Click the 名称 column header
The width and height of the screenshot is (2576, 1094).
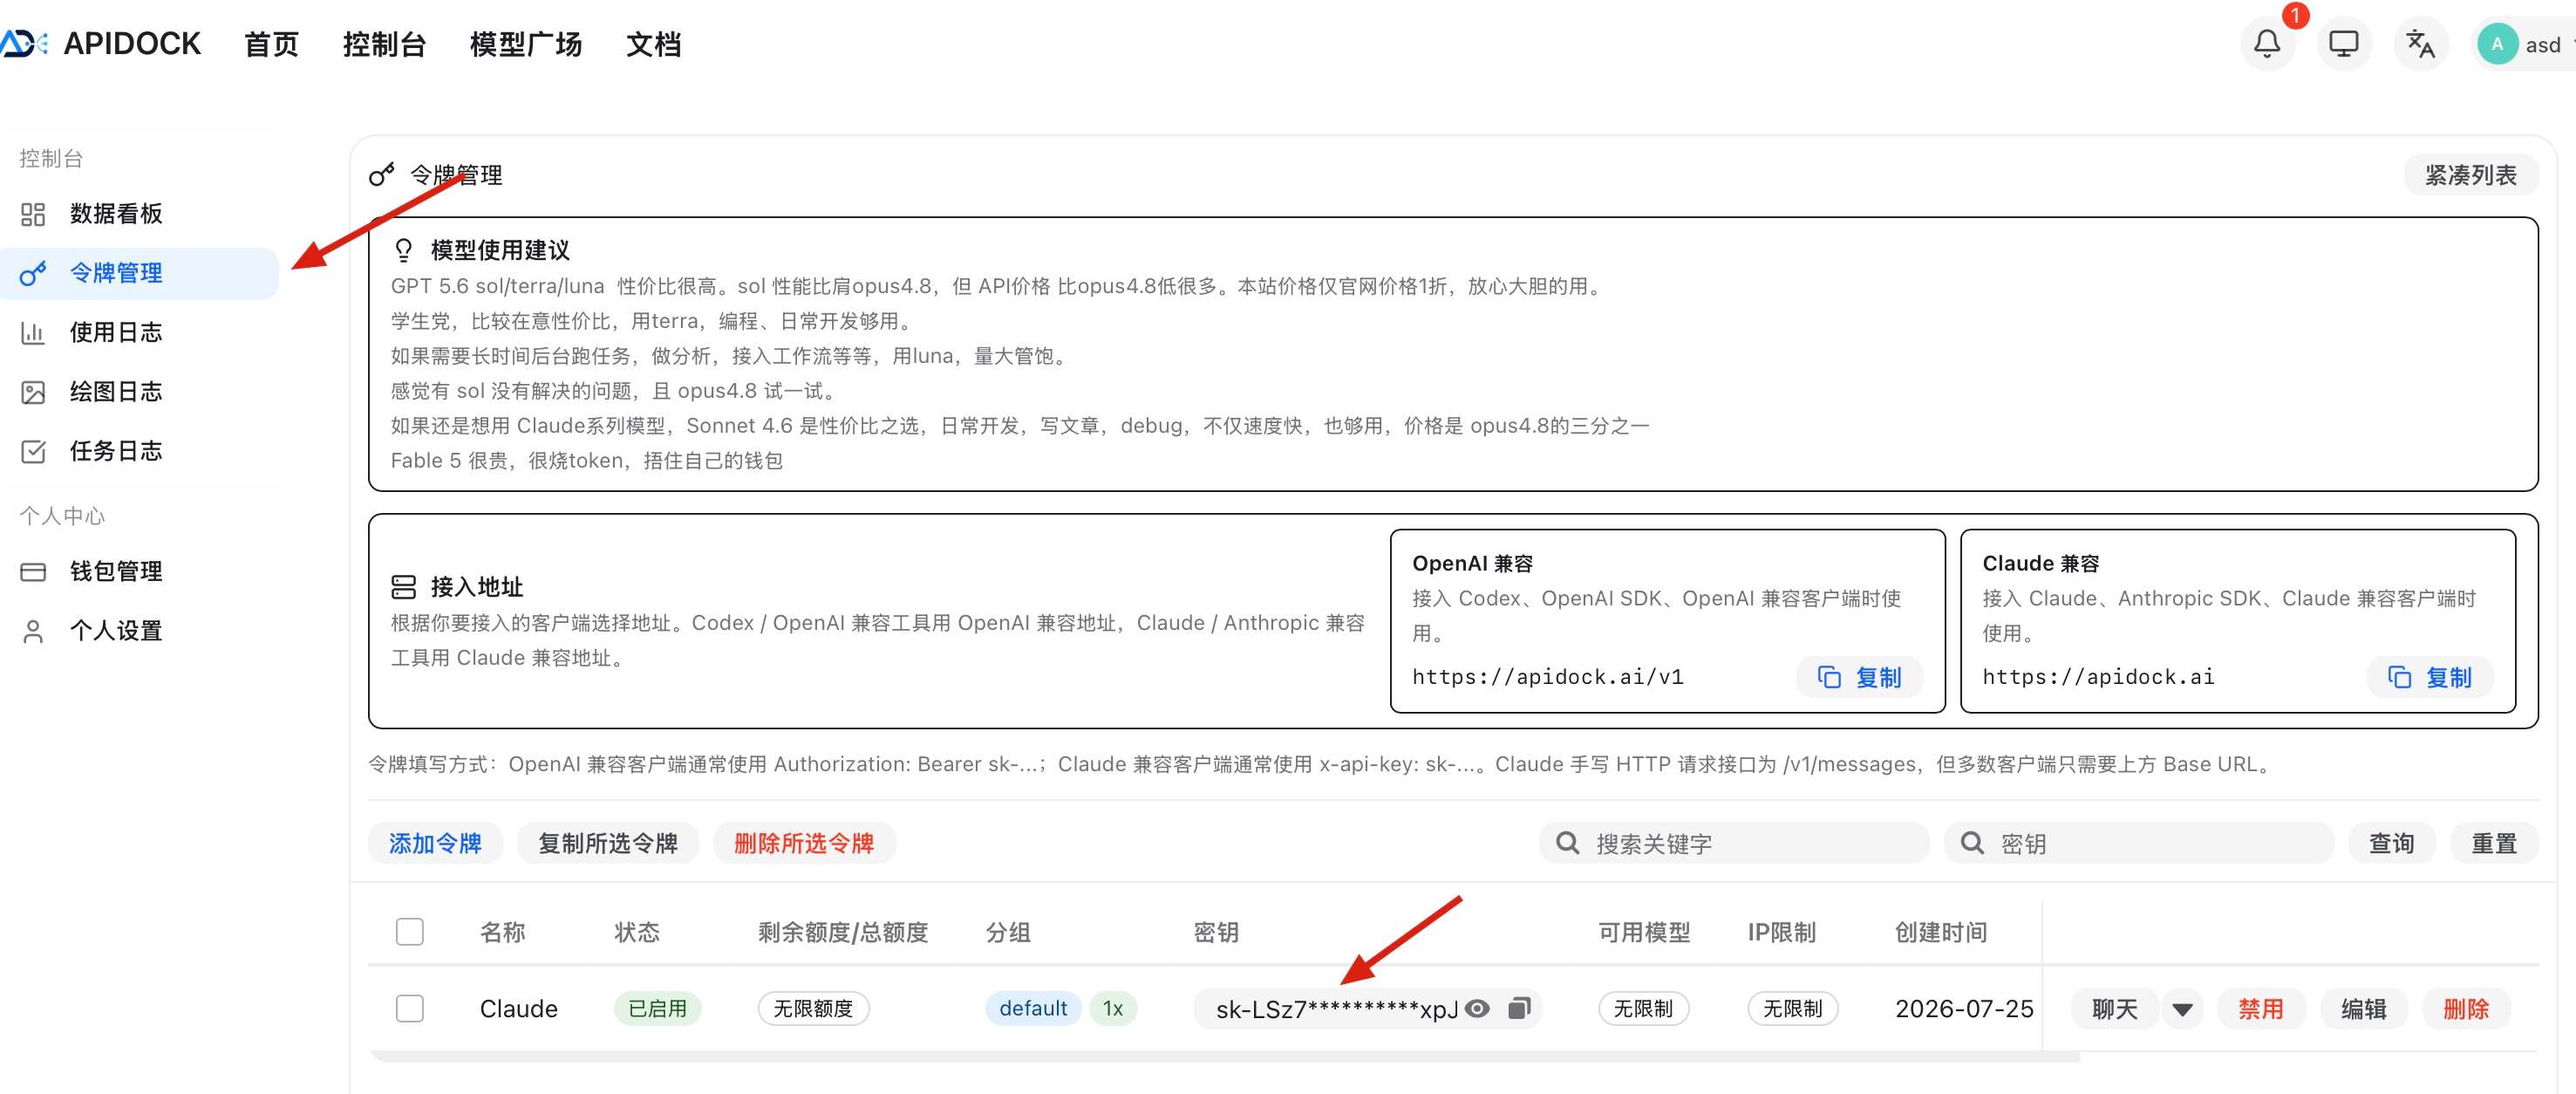pyautogui.click(x=502, y=932)
